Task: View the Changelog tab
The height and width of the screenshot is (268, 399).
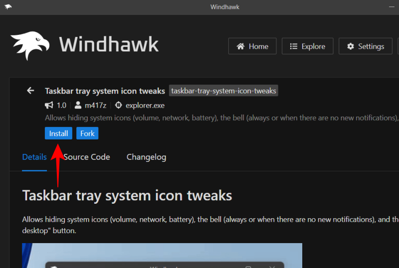Action: pyautogui.click(x=146, y=157)
